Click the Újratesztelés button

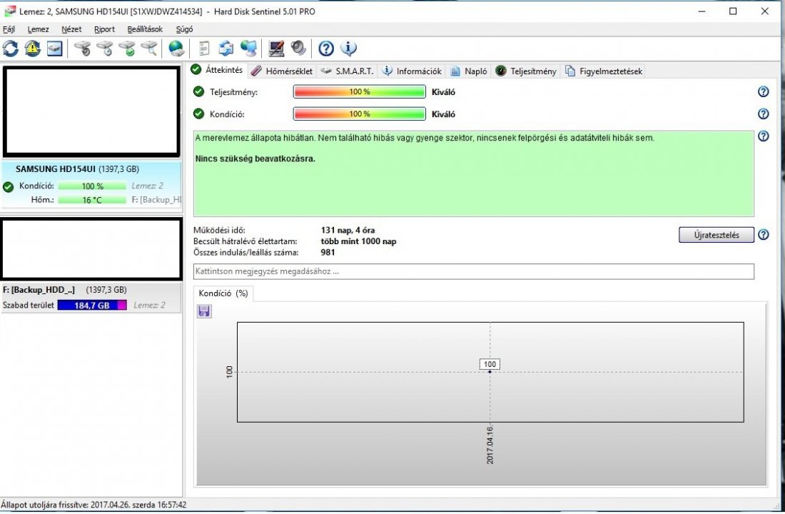[716, 234]
